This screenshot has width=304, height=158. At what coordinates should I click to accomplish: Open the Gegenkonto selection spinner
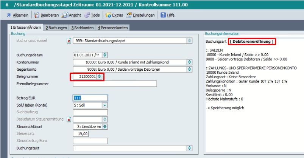coord(189,69)
